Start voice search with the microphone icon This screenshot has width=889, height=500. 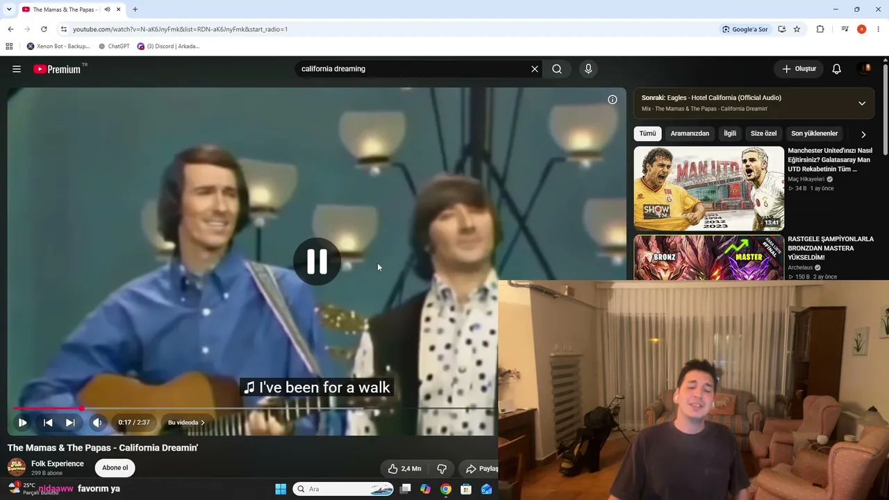(588, 69)
